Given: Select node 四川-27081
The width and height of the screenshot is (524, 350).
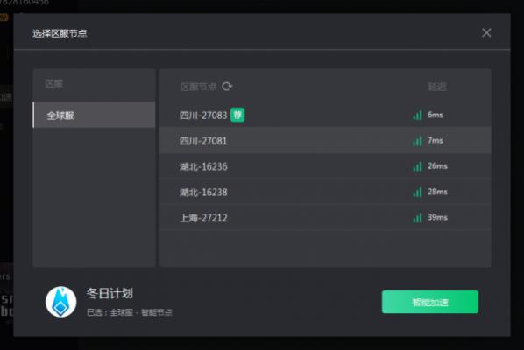Looking at the screenshot, I should click(x=325, y=141).
